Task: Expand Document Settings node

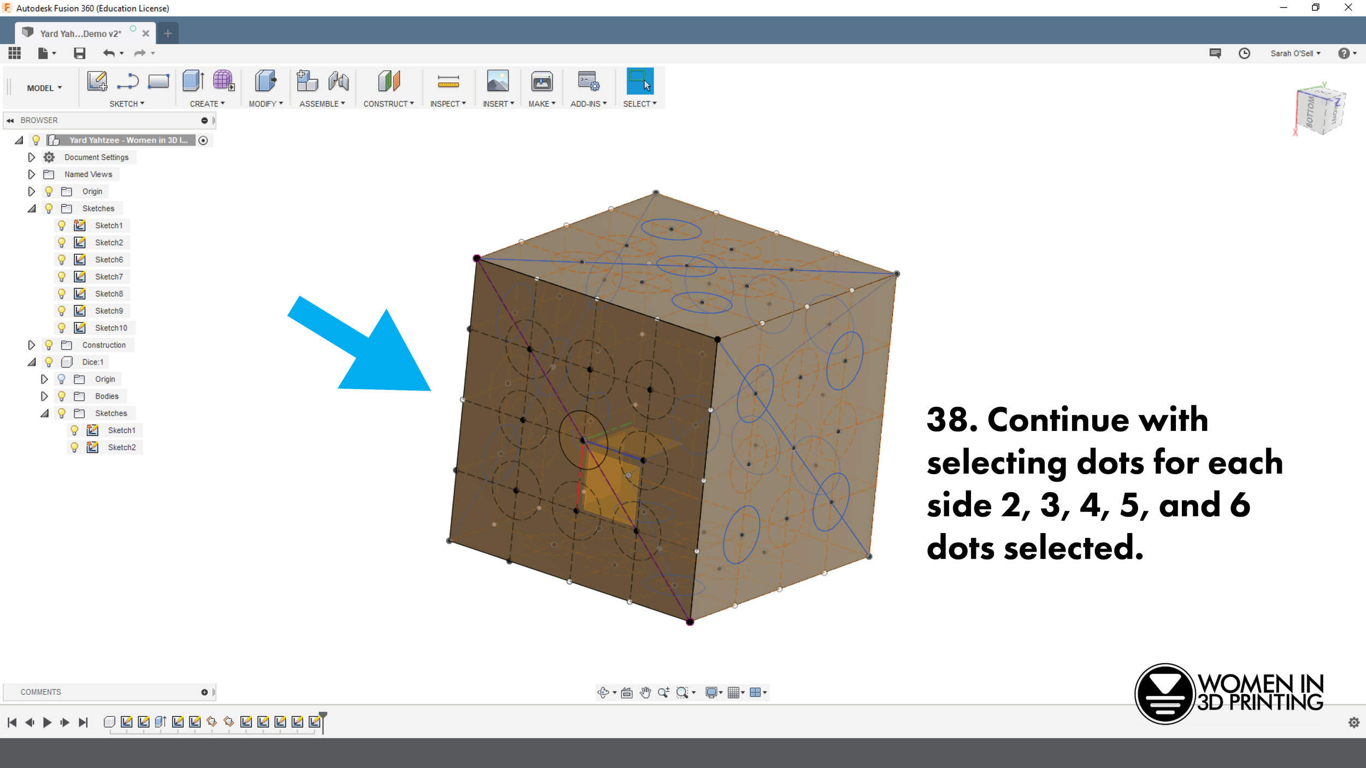Action: coord(32,157)
